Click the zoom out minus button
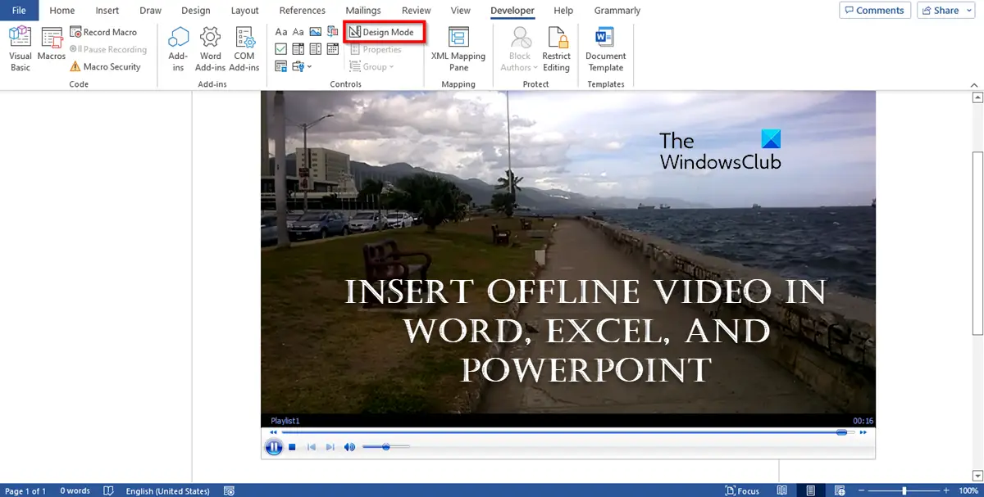Screen dimensions: 984x497 pos(860,490)
